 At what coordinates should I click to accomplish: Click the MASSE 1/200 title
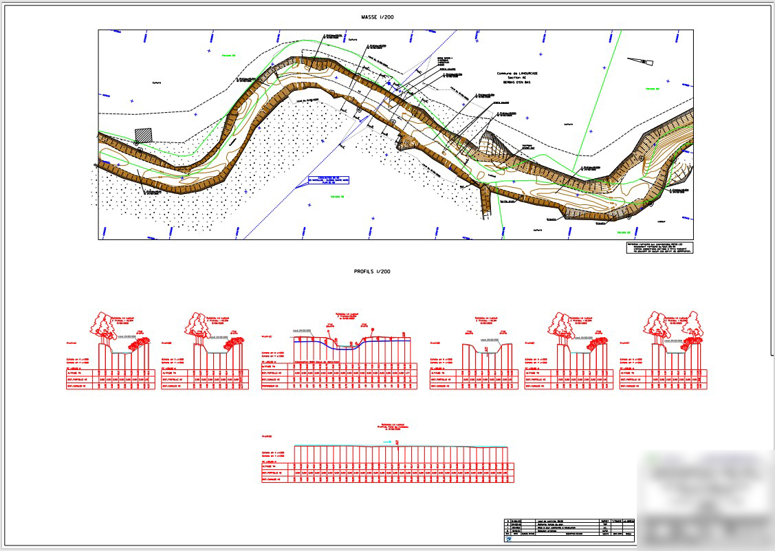point(378,17)
